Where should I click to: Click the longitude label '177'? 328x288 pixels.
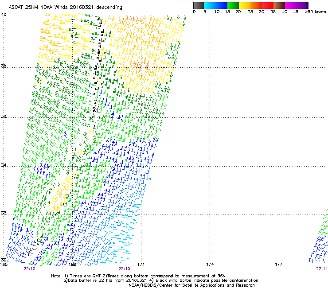click(279, 265)
